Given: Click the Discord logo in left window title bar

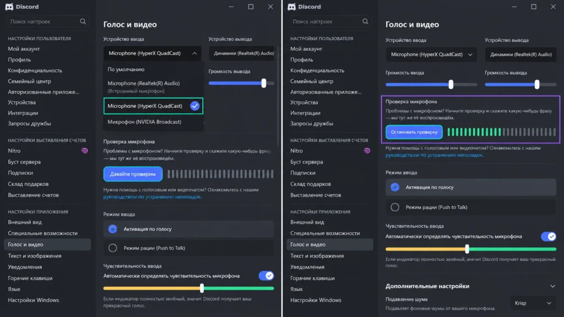Looking at the screenshot, I should point(9,7).
